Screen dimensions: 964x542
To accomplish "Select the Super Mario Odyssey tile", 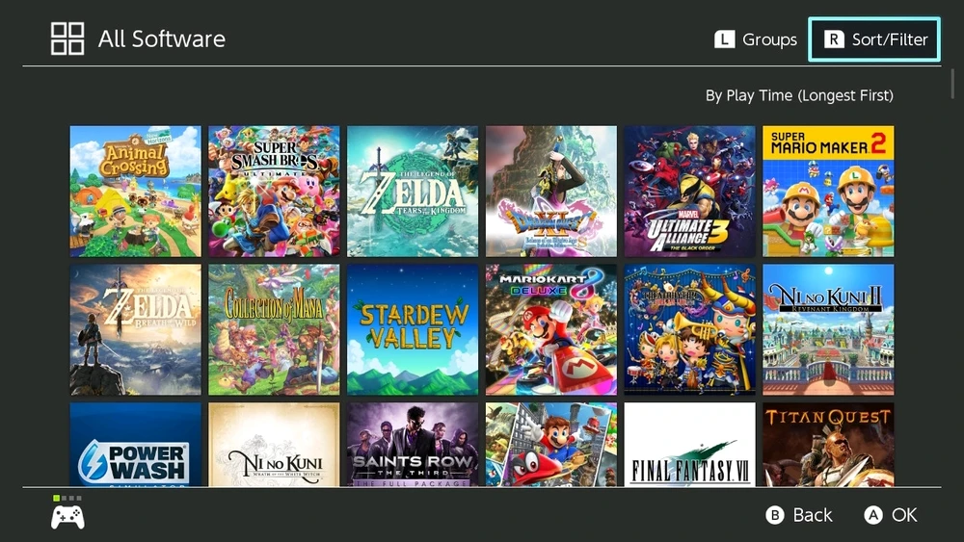I will coord(550,445).
